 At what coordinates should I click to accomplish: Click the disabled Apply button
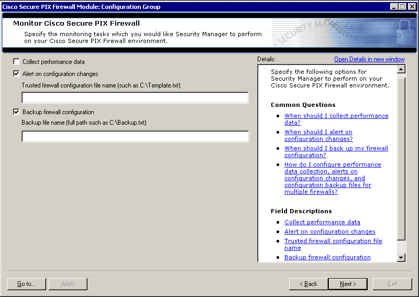[68, 284]
